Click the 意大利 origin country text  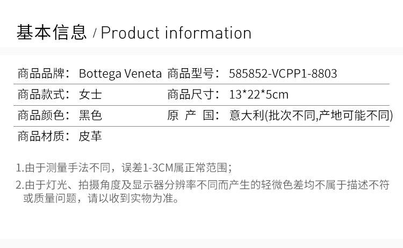click(x=247, y=115)
